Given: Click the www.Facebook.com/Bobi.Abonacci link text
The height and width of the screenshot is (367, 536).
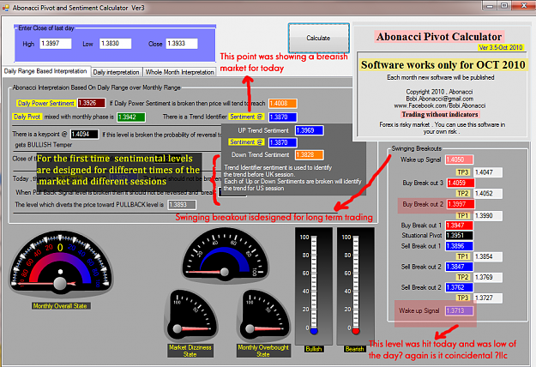Looking at the screenshot, I should click(x=440, y=105).
